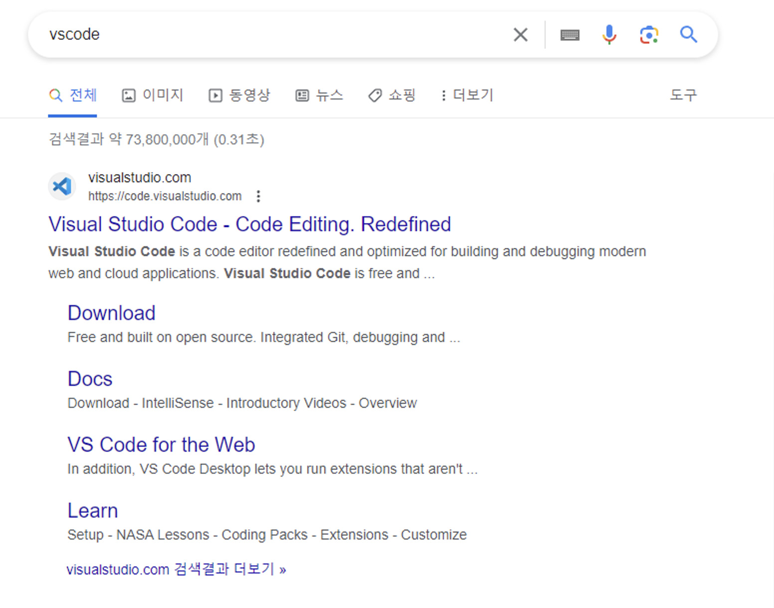This screenshot has width=774, height=608.
Task: Select the 전체 (All) results tab
Action: click(73, 95)
